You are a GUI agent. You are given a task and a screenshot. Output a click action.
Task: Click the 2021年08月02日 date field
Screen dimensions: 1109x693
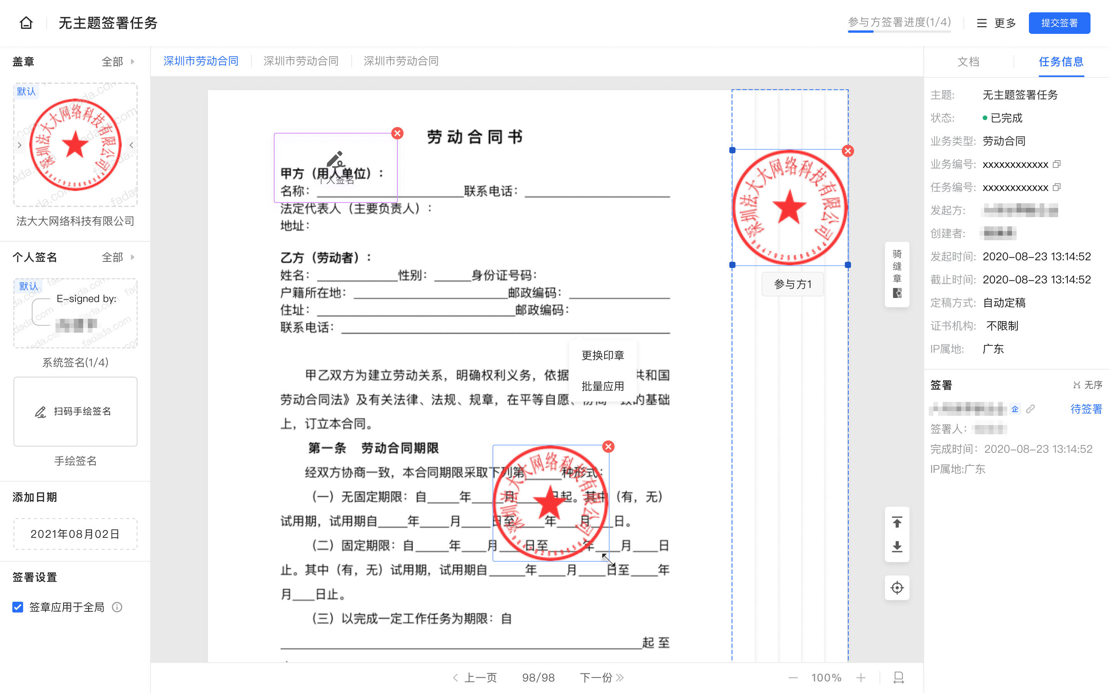(x=75, y=534)
